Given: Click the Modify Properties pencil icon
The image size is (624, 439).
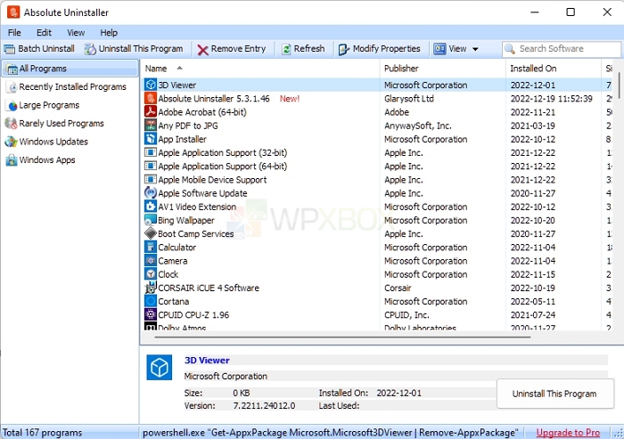Looking at the screenshot, I should point(344,49).
